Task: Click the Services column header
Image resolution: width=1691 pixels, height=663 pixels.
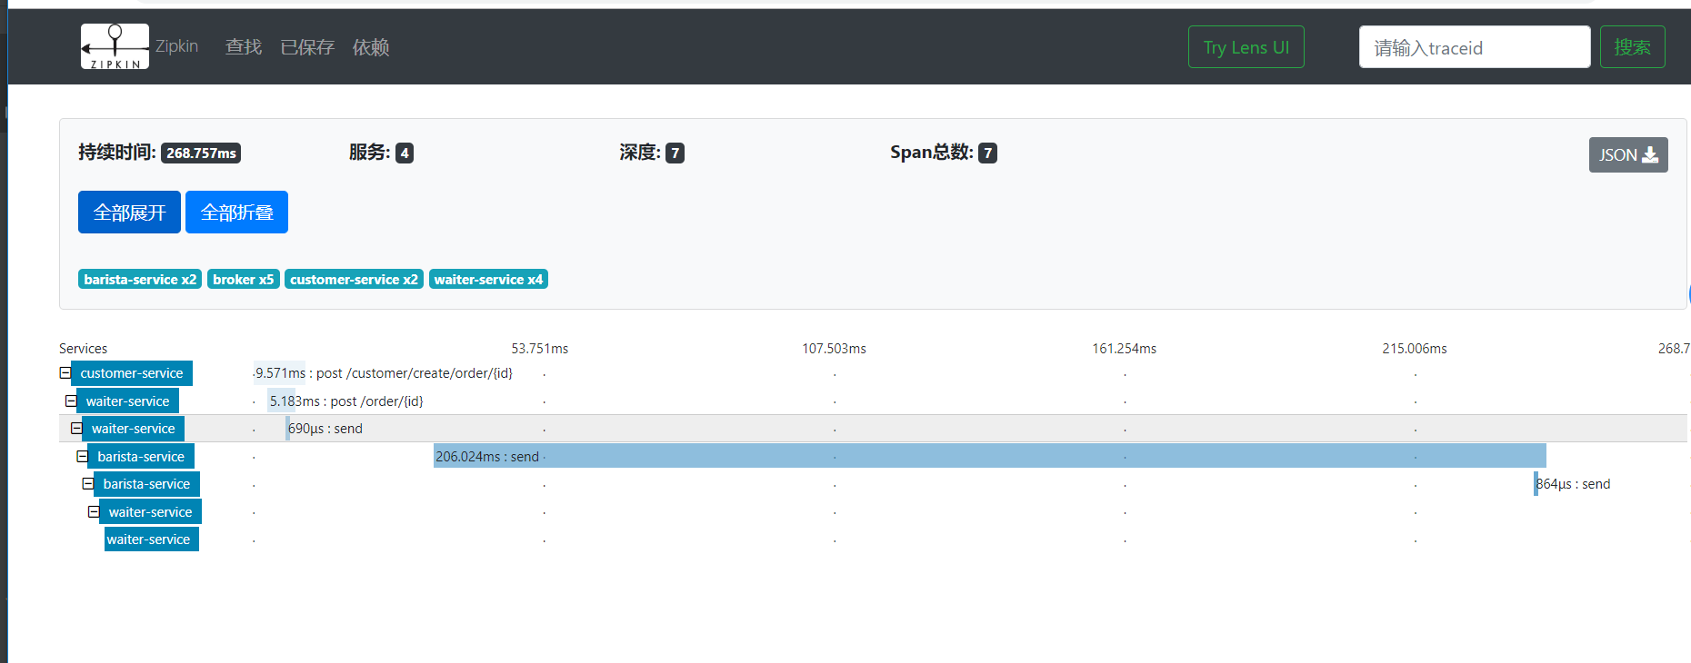Action: pos(83,349)
